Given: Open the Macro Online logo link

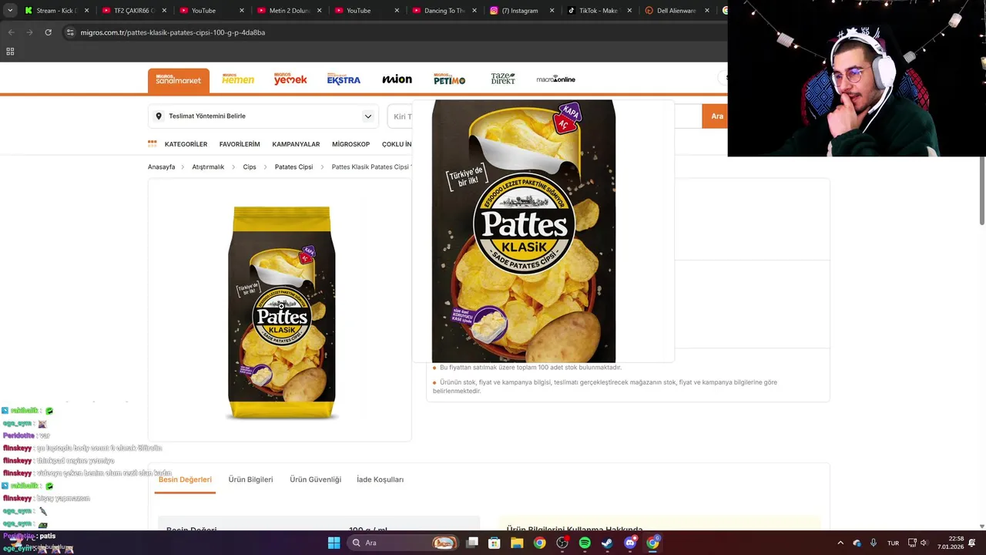Looking at the screenshot, I should pyautogui.click(x=556, y=79).
